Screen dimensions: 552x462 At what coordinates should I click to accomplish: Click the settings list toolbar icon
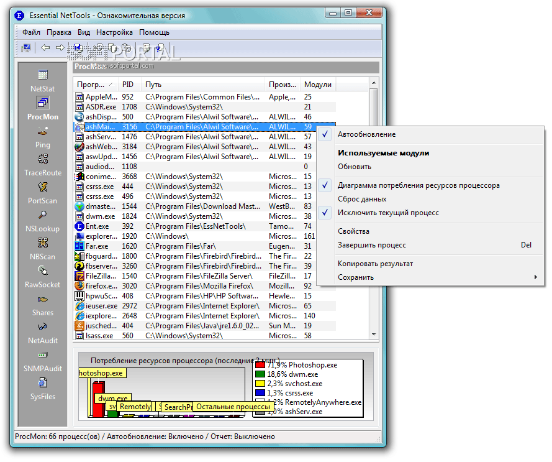[x=147, y=48]
